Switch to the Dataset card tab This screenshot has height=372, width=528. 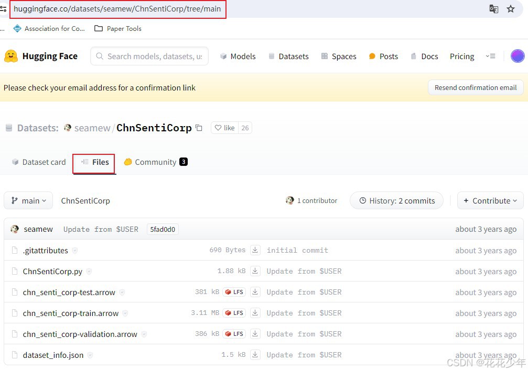(39, 162)
